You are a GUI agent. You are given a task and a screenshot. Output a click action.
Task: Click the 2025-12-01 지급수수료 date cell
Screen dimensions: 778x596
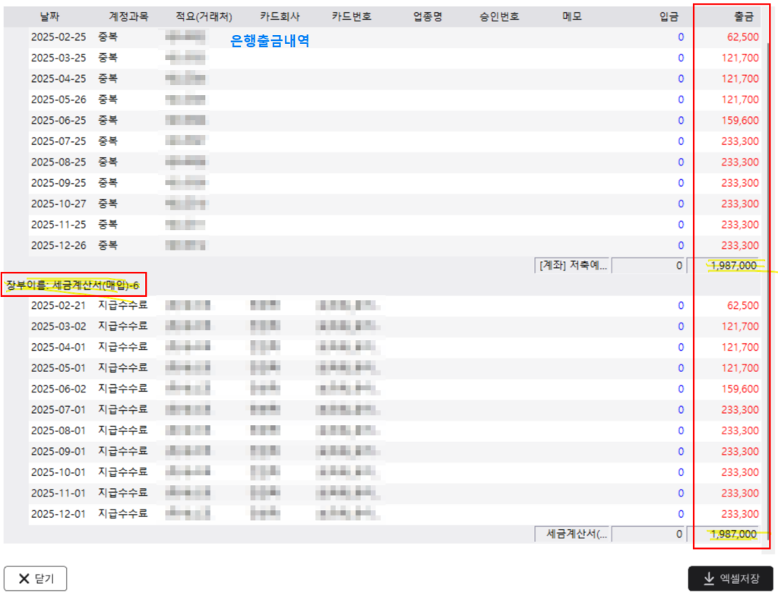pos(58,514)
